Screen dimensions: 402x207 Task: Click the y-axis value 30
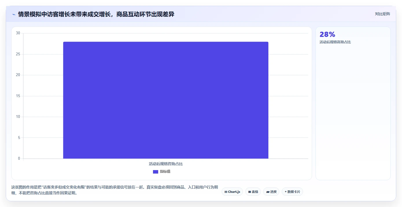click(x=18, y=33)
